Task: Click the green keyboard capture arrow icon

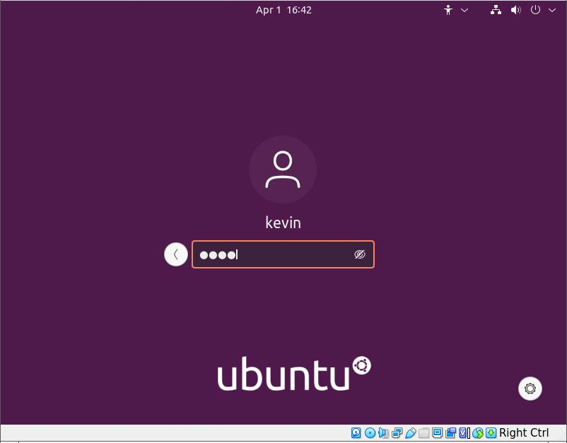Action: click(x=491, y=433)
